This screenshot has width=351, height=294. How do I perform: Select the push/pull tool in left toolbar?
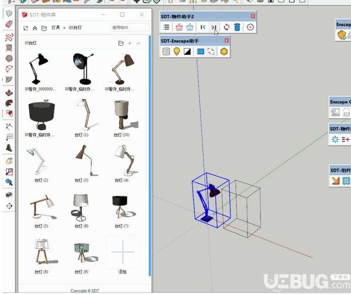[x=9, y=93]
